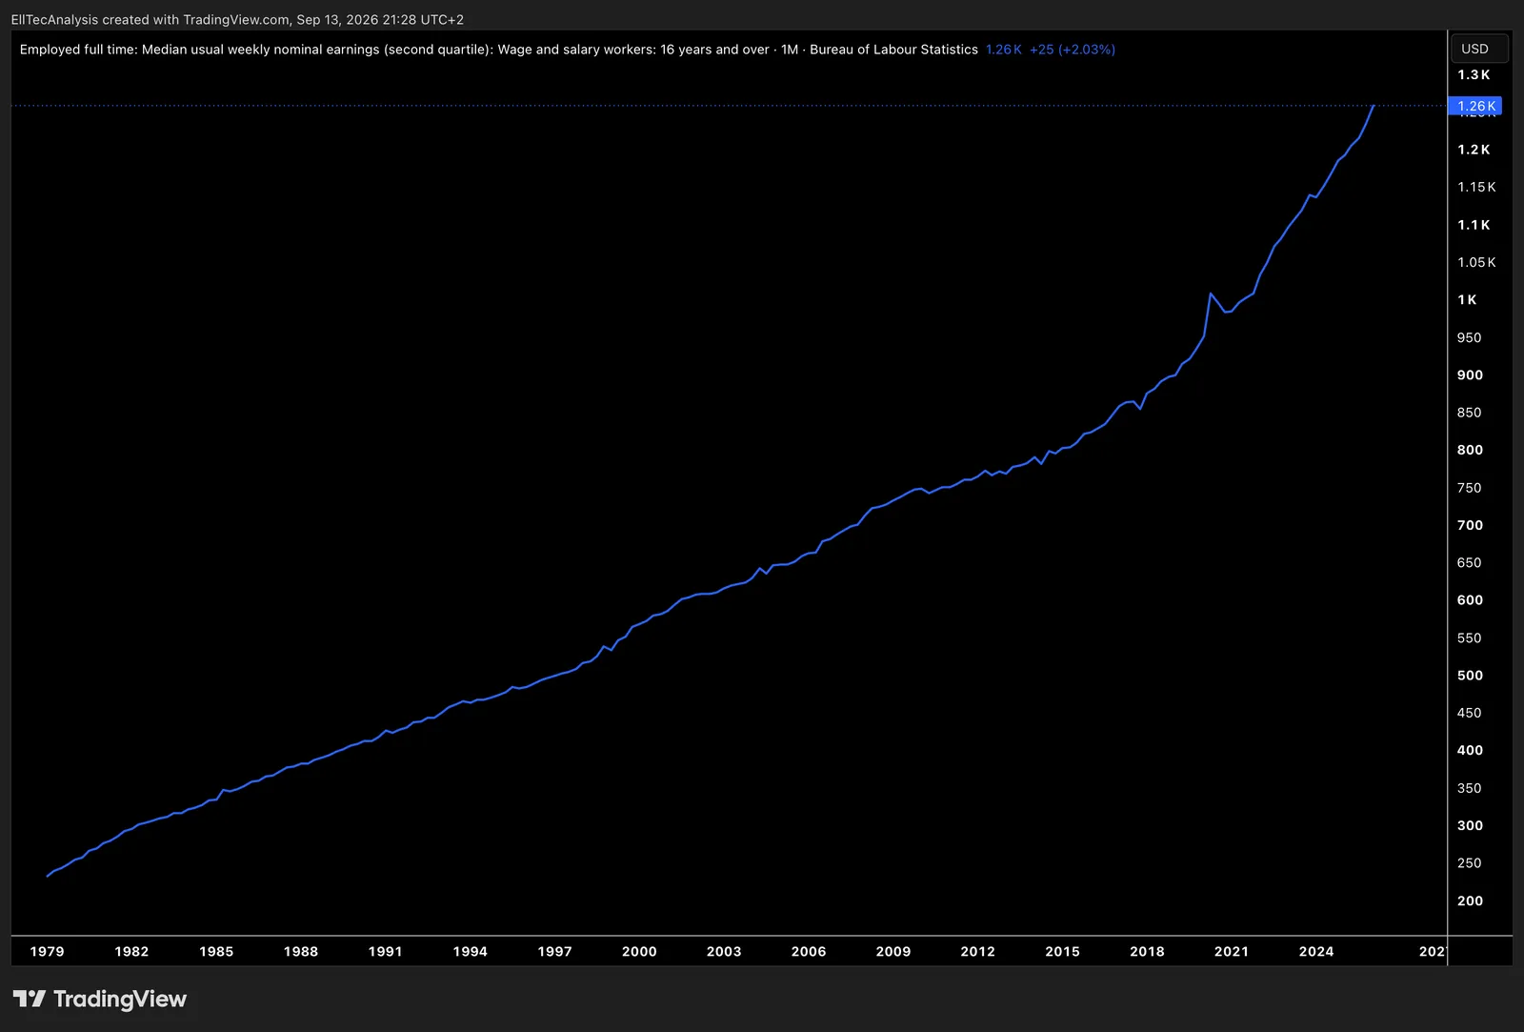This screenshot has height=1032, width=1524.
Task: Click the 2003 time axis label
Action: 724,951
